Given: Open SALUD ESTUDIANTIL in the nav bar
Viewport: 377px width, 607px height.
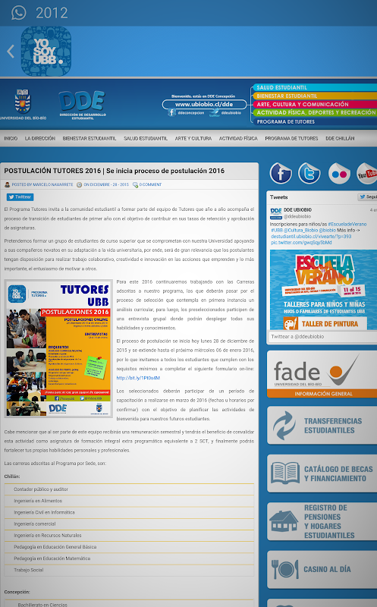Looking at the screenshot, I should 146,138.
